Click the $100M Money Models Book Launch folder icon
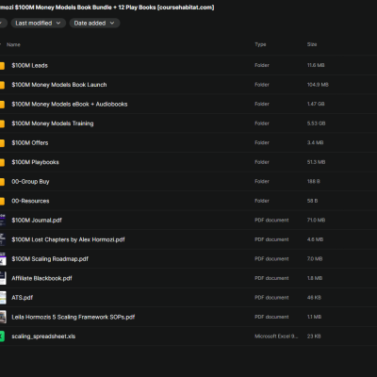This screenshot has height=377, width=377. (2, 85)
